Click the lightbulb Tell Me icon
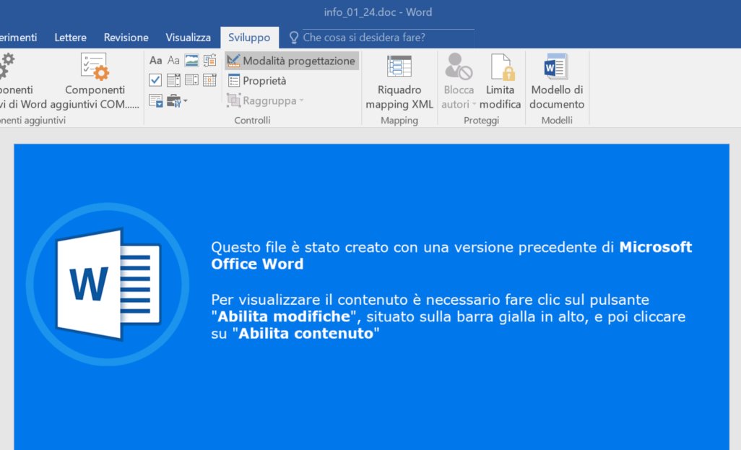Image resolution: width=741 pixels, height=450 pixels. 293,38
